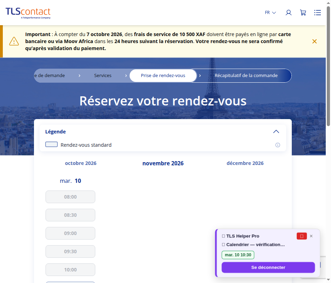Click the Réservez votre rendez-vous heading
The width and height of the screenshot is (331, 283).
click(163, 101)
